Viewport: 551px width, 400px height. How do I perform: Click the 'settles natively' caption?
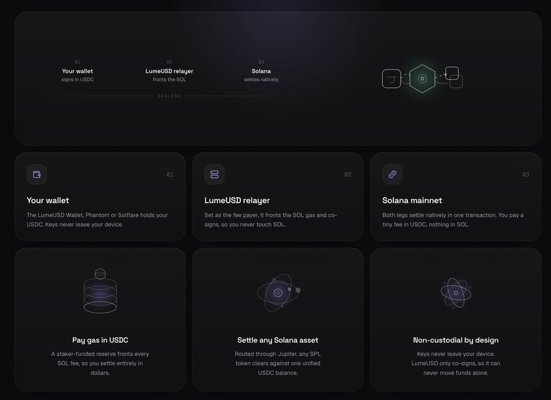[261, 79]
